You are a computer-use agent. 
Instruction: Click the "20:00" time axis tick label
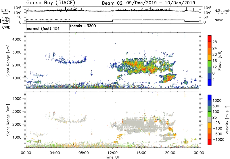tap(170, 153)
